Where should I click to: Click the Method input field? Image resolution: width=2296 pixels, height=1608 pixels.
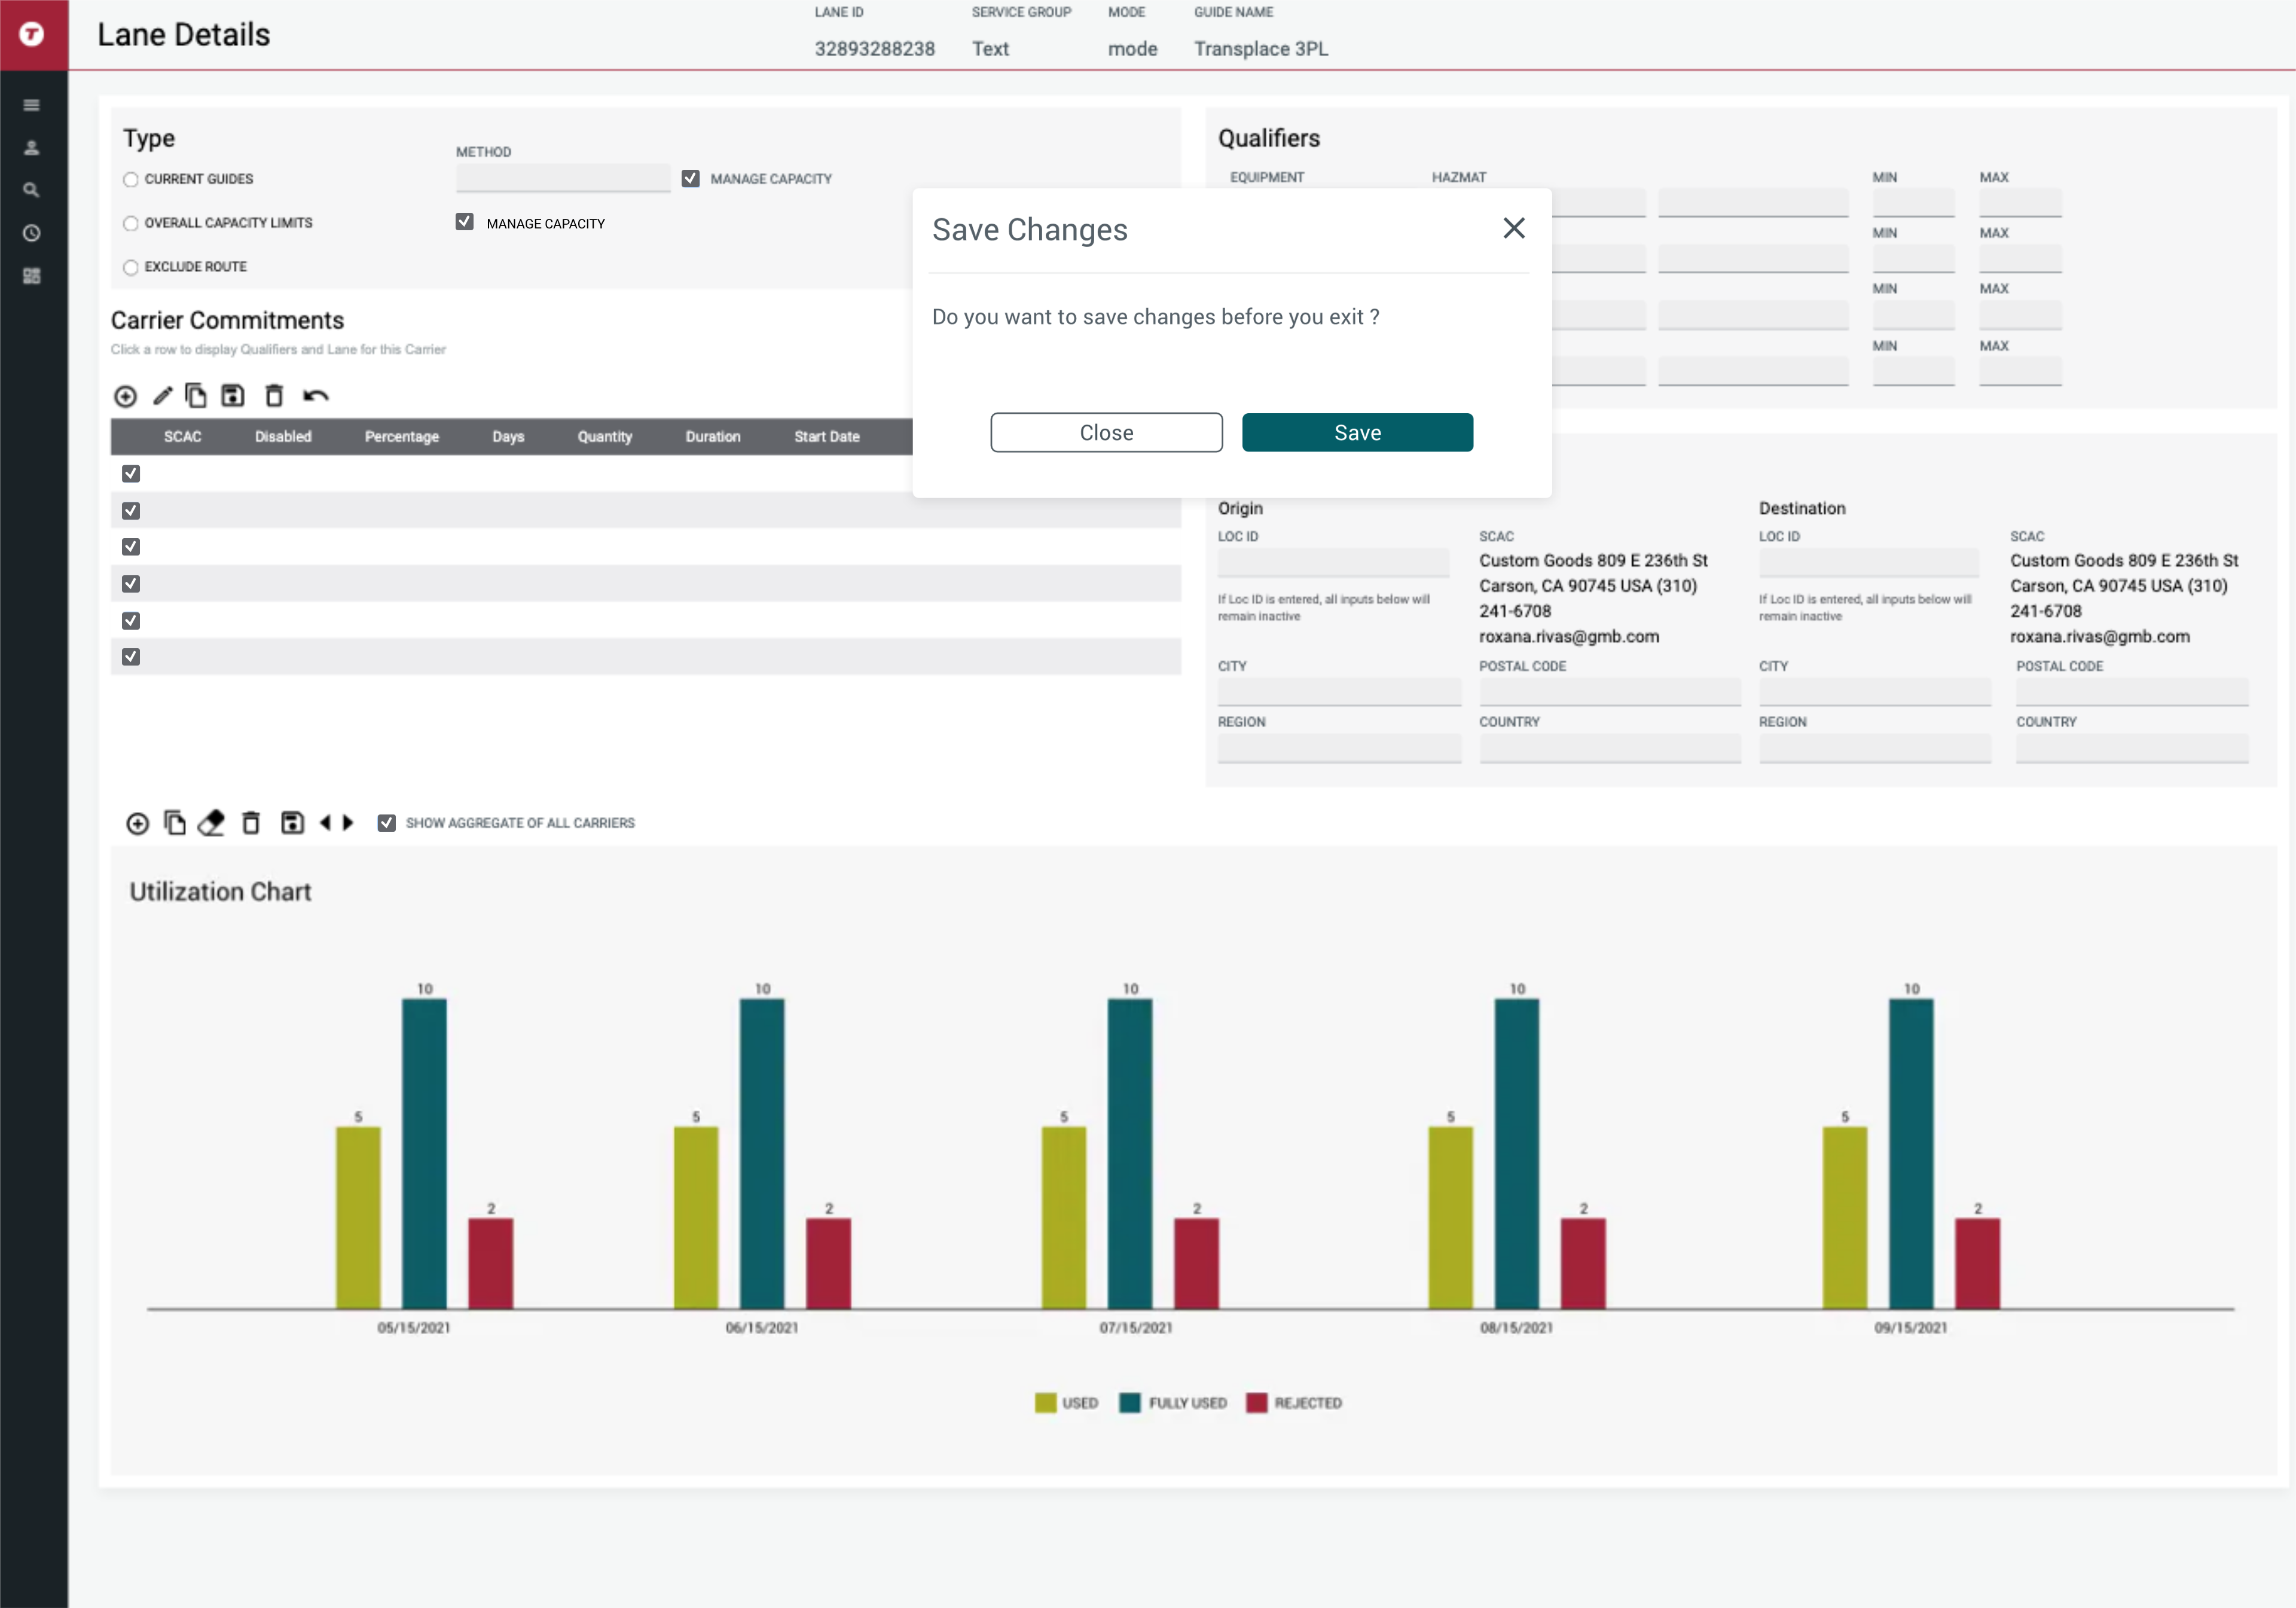pos(563,178)
